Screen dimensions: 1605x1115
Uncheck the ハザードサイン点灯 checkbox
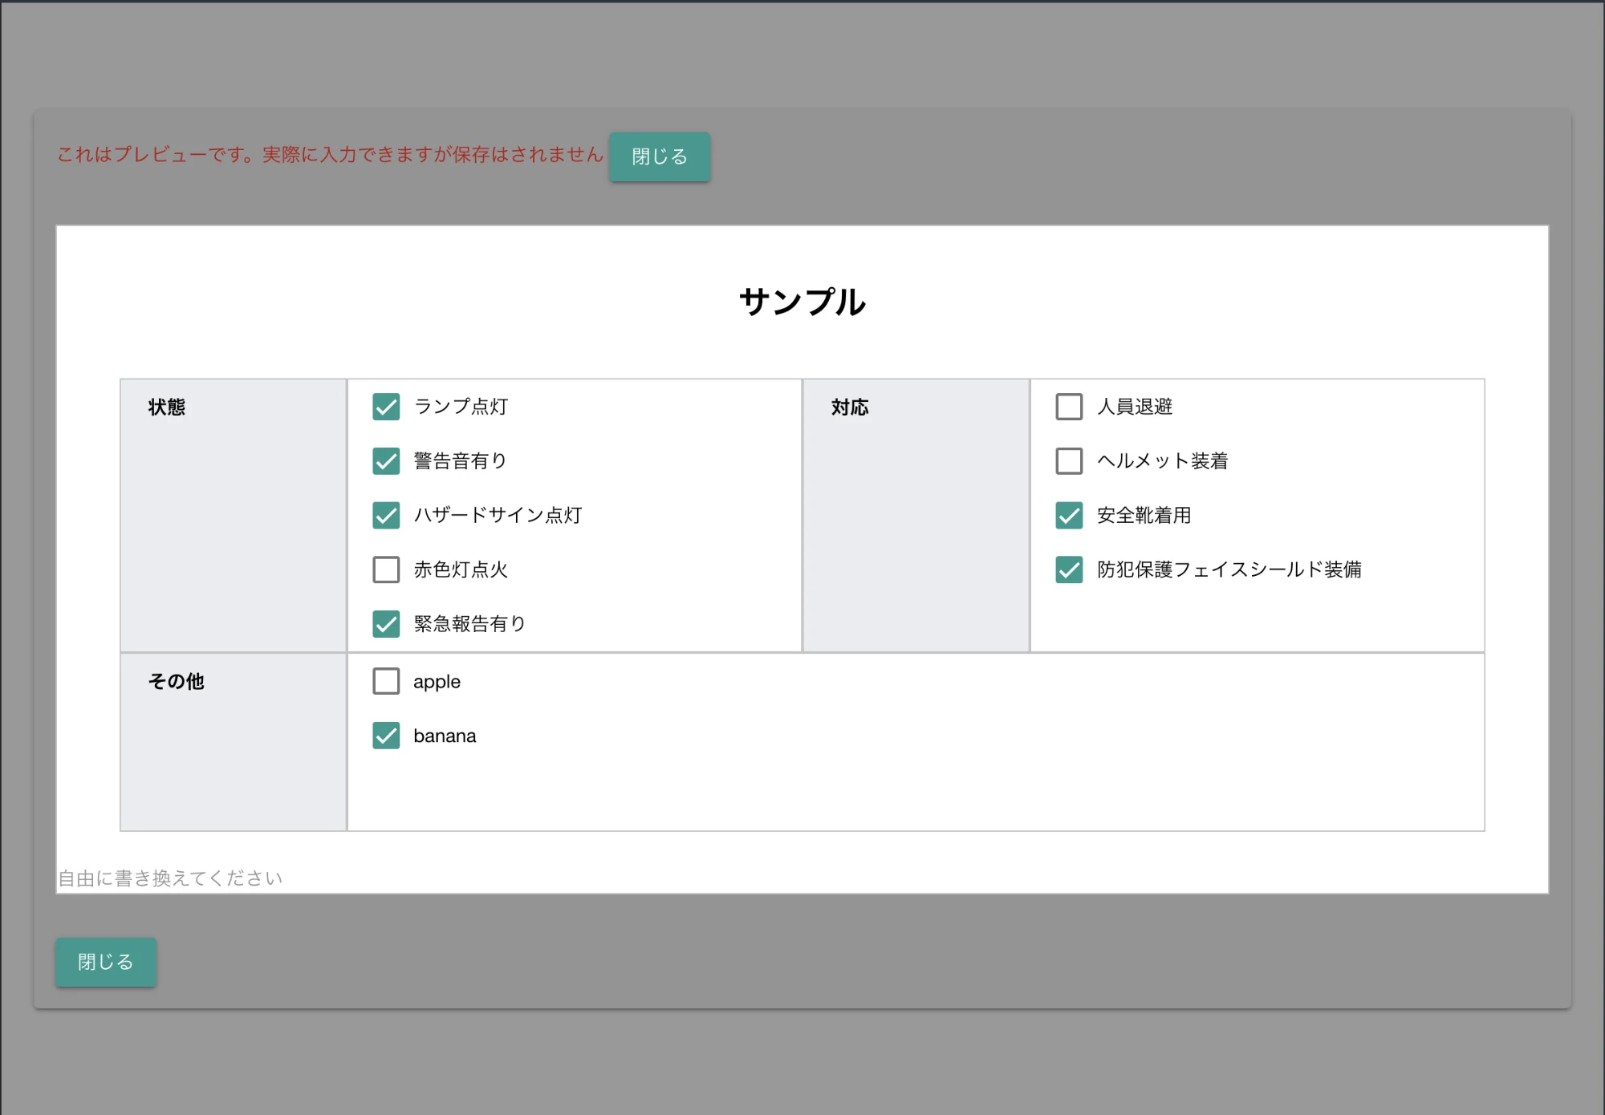point(386,516)
